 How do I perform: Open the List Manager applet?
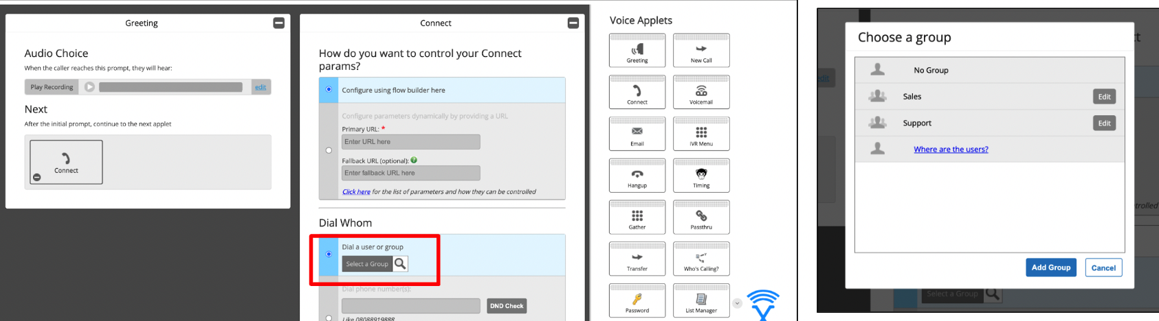pos(700,301)
